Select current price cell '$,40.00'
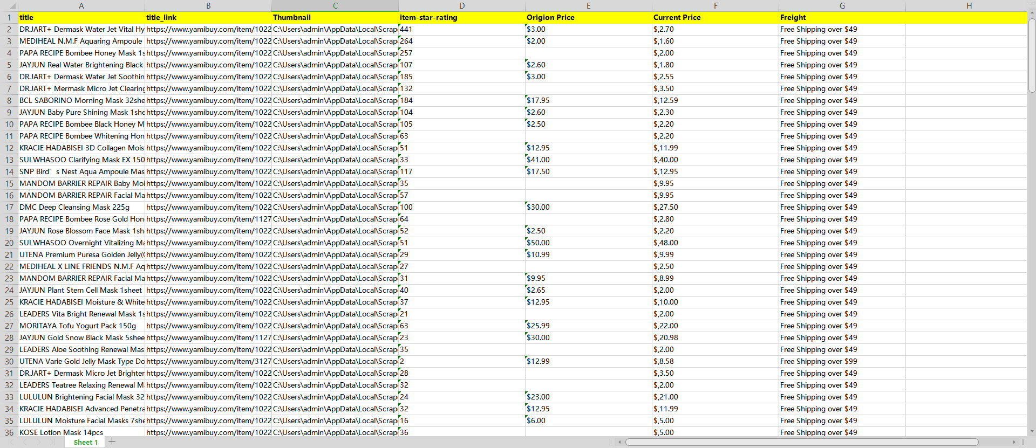This screenshot has height=448, width=1036. [x=715, y=160]
